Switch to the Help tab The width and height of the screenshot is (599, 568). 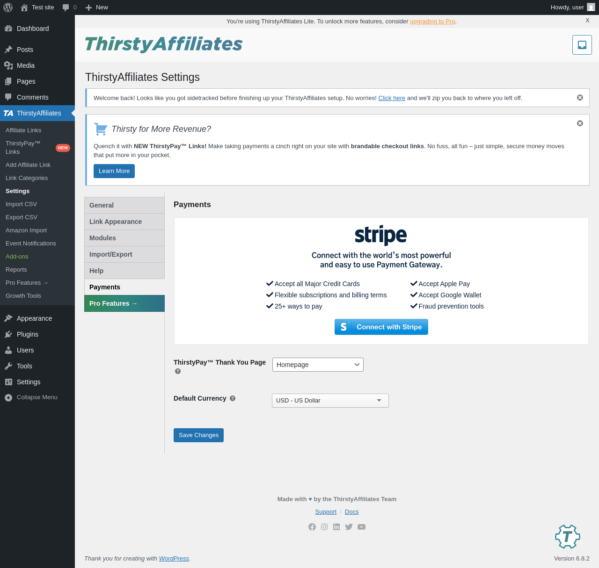point(124,271)
